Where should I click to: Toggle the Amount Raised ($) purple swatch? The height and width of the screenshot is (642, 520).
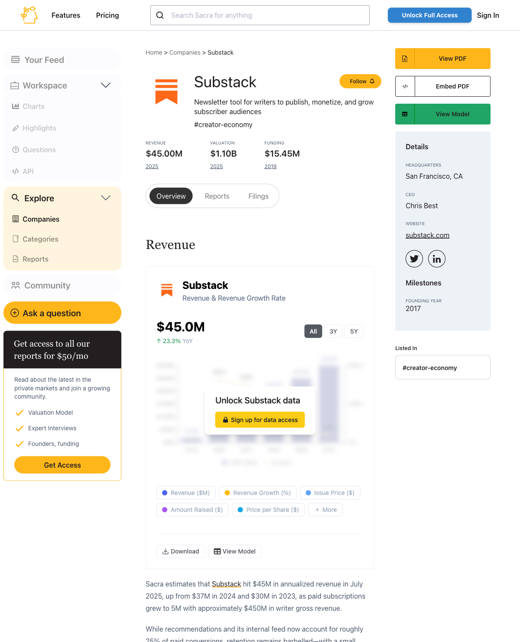[165, 510]
